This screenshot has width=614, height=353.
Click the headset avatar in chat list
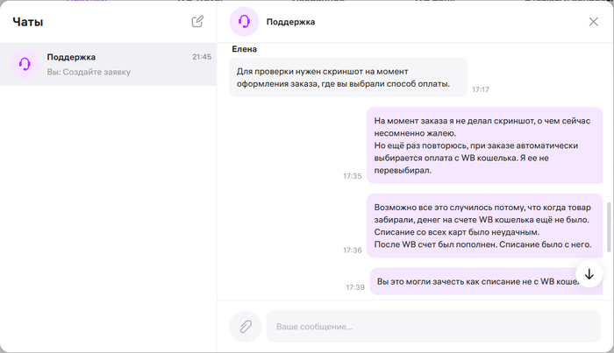25,64
